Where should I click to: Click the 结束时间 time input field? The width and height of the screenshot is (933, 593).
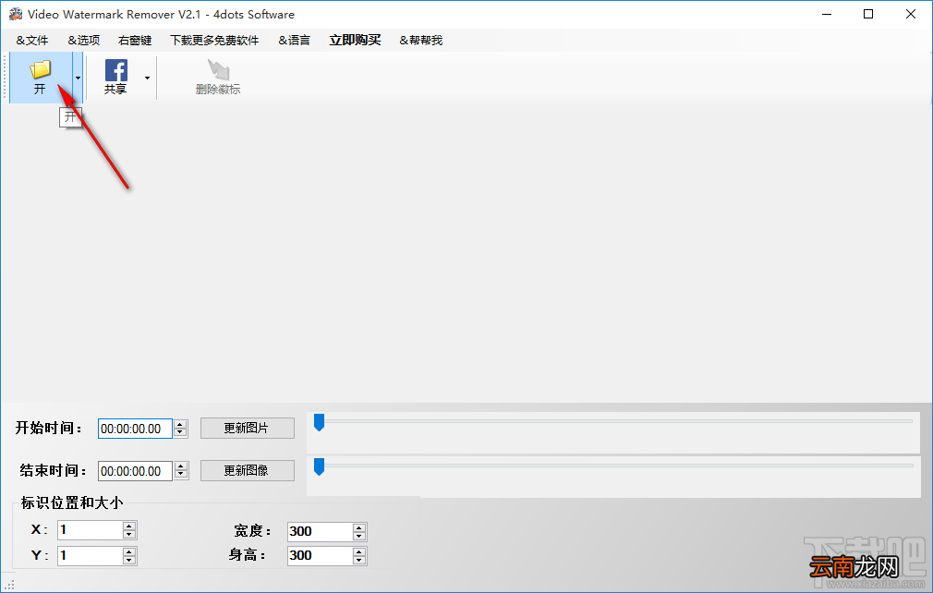(135, 471)
